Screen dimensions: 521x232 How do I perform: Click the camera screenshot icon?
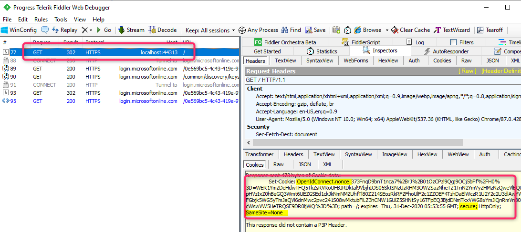[x=336, y=30]
